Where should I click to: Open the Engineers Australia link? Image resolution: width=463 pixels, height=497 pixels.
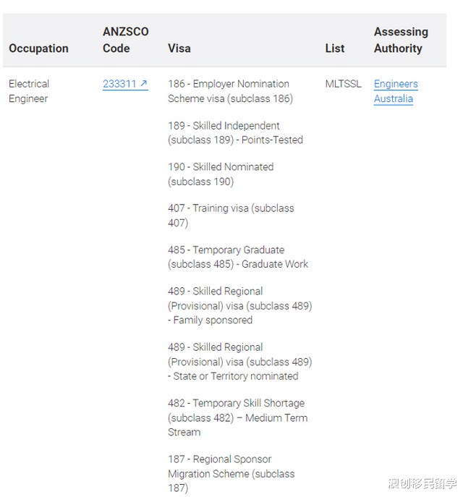[x=395, y=91]
